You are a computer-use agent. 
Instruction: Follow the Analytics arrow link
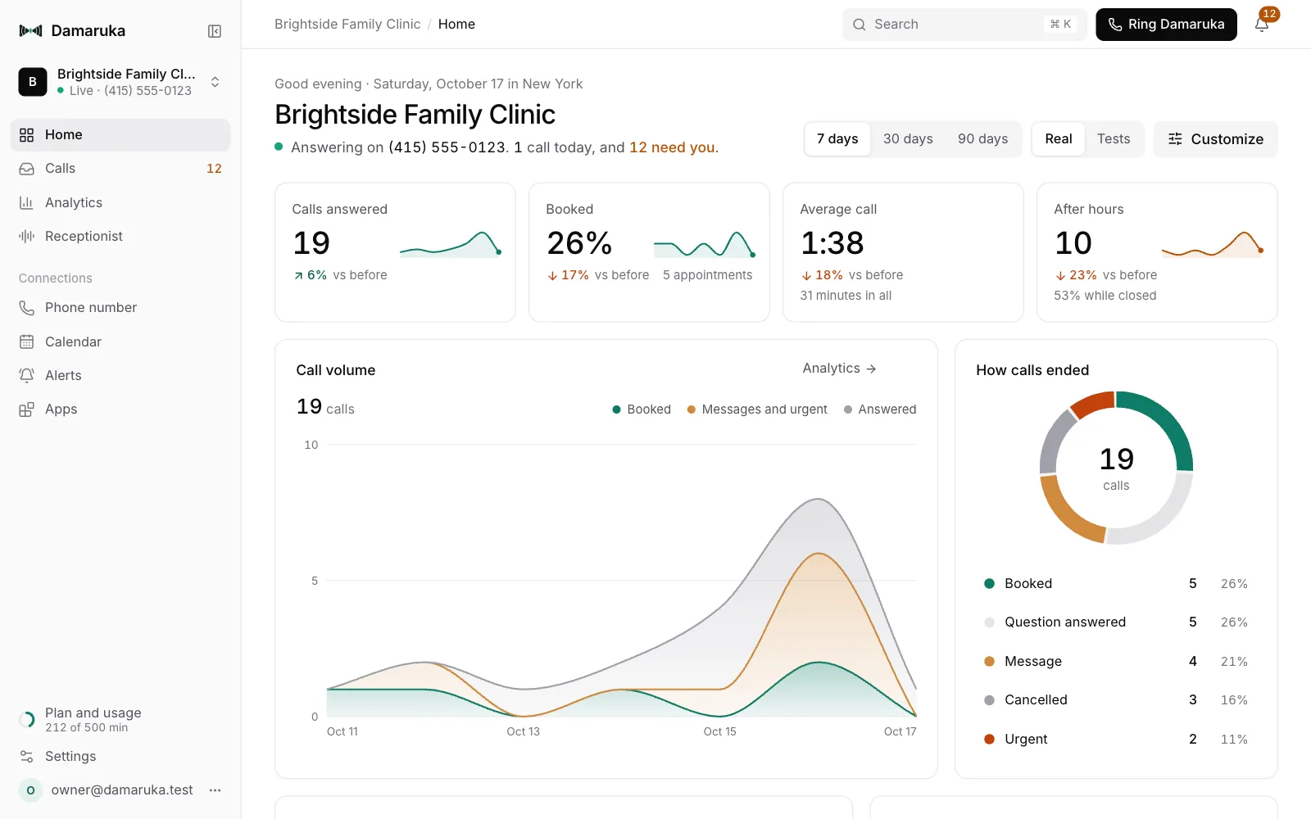[x=839, y=369]
